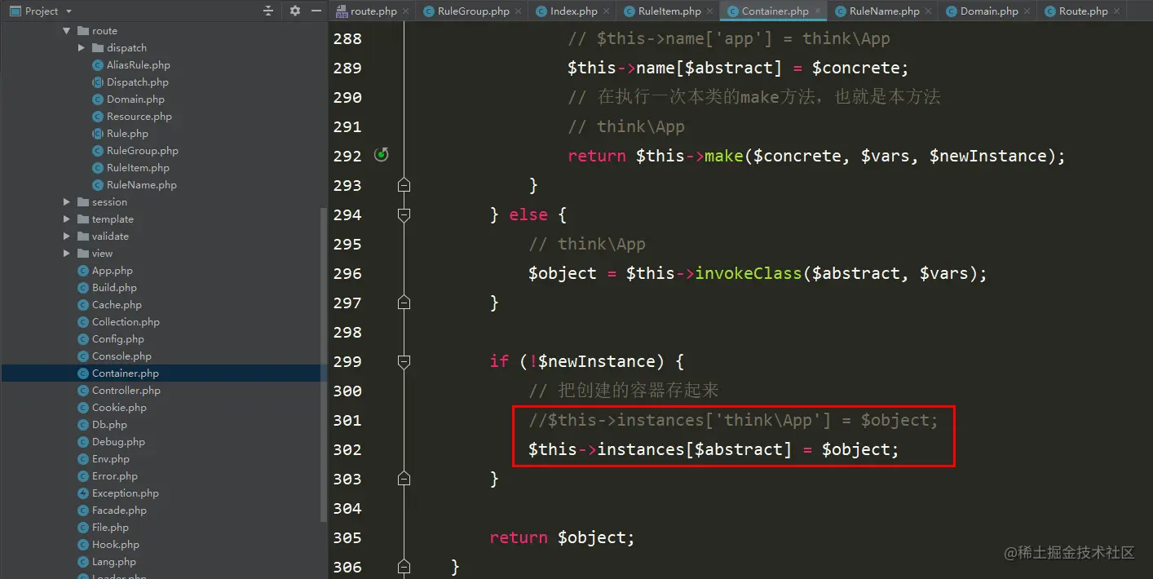The image size is (1153, 579).
Task: Select Hook.php in the project tree
Action: point(115,545)
